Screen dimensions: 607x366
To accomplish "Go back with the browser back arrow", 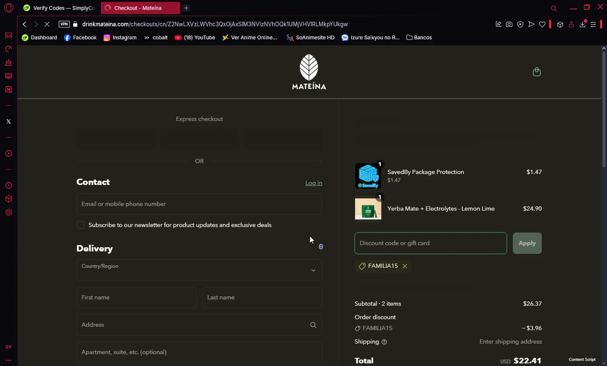I will [25, 24].
